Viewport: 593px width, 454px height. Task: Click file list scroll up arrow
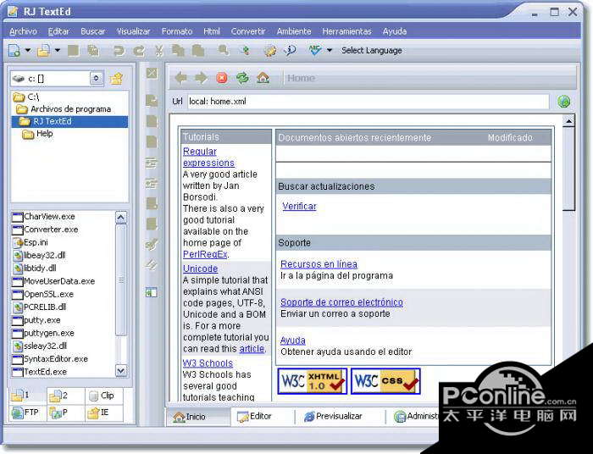(x=120, y=218)
